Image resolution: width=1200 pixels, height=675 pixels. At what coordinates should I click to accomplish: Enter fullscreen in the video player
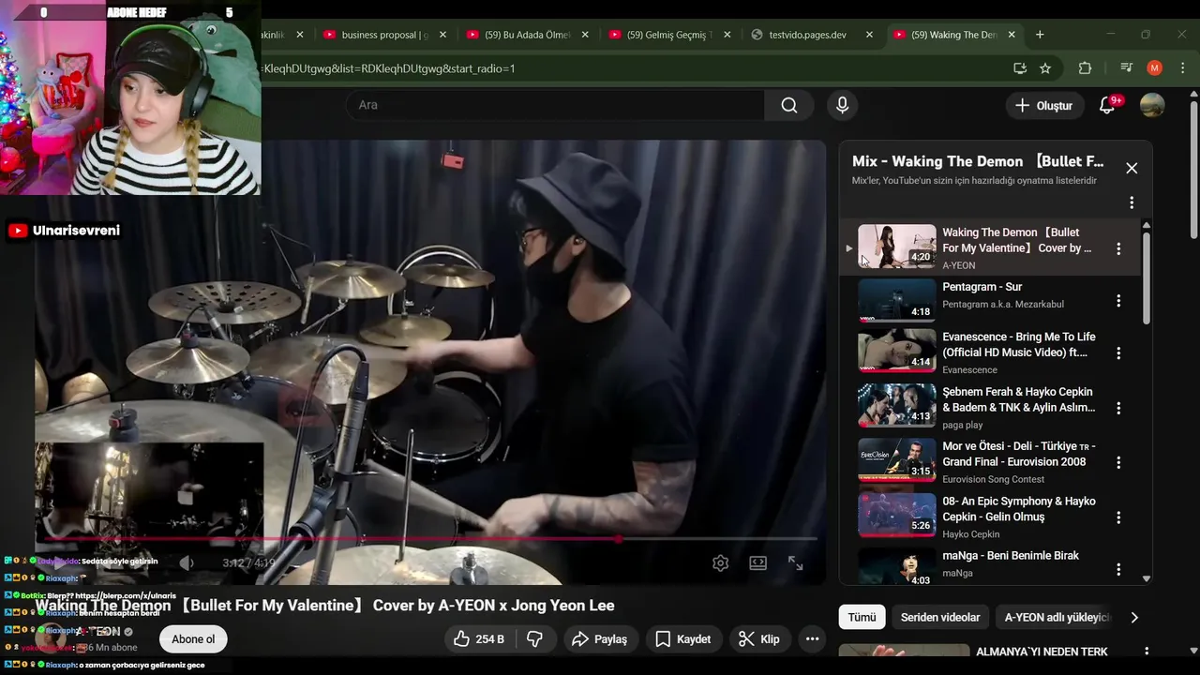(795, 562)
